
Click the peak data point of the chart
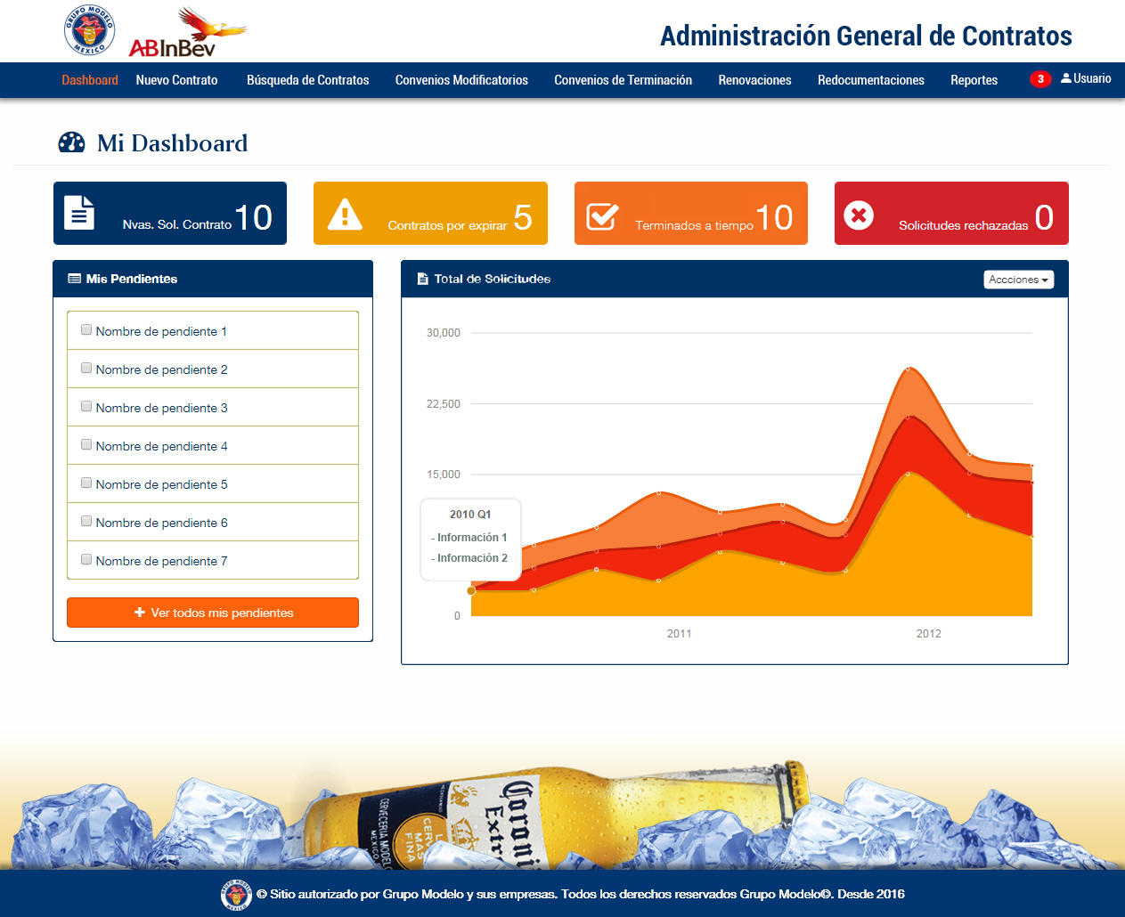pyautogui.click(x=909, y=368)
